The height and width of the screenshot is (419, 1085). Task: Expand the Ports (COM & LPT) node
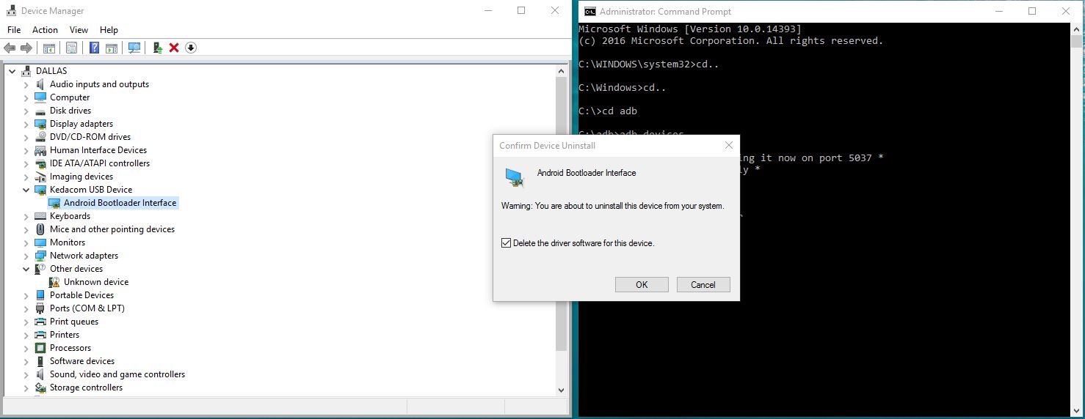click(26, 308)
